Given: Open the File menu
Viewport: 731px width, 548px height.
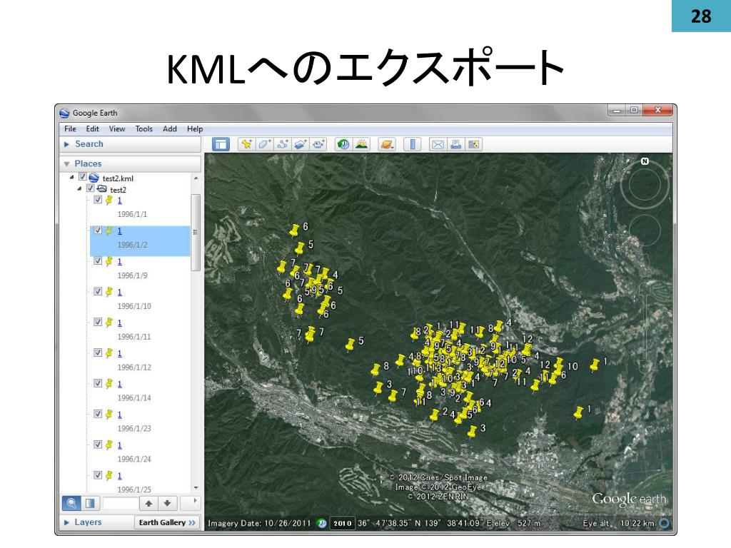Looking at the screenshot, I should (x=71, y=129).
